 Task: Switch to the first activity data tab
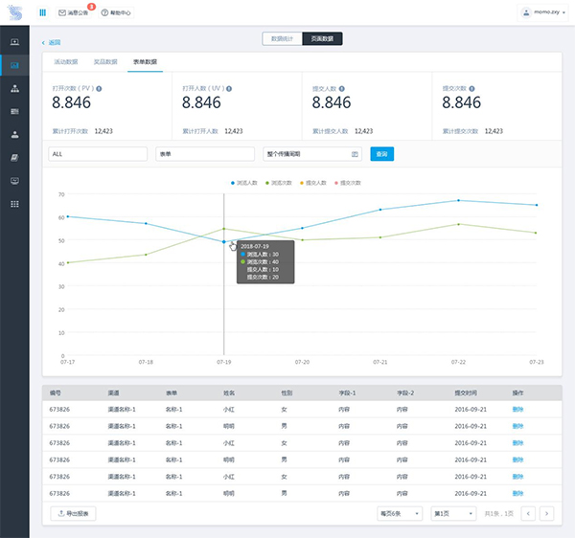(66, 61)
